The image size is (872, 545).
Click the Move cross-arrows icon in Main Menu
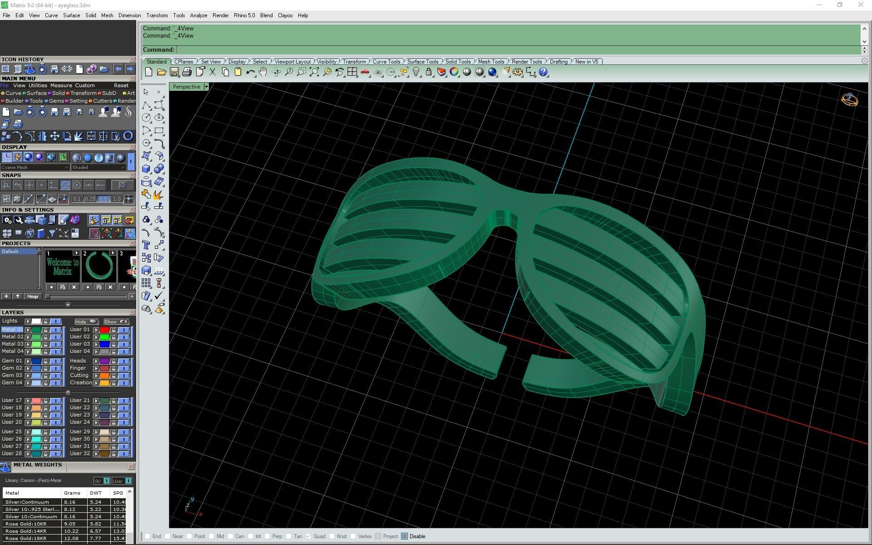54,136
